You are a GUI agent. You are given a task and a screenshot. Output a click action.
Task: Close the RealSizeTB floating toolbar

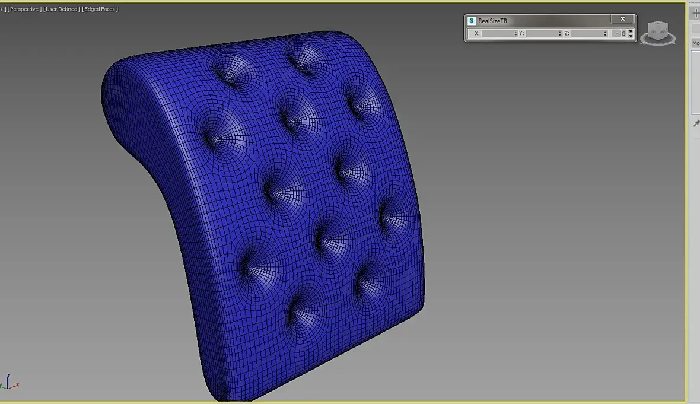622,19
